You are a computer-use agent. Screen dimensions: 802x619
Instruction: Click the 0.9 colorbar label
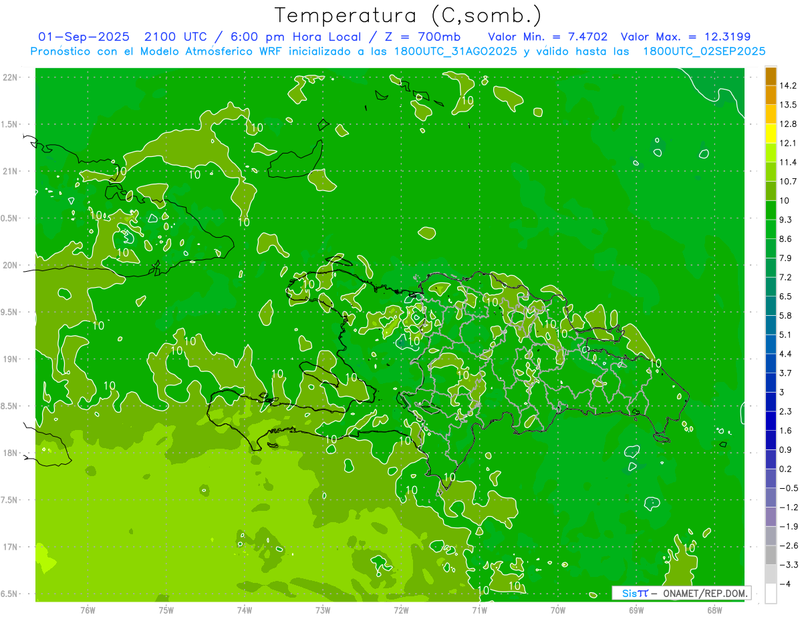point(785,450)
